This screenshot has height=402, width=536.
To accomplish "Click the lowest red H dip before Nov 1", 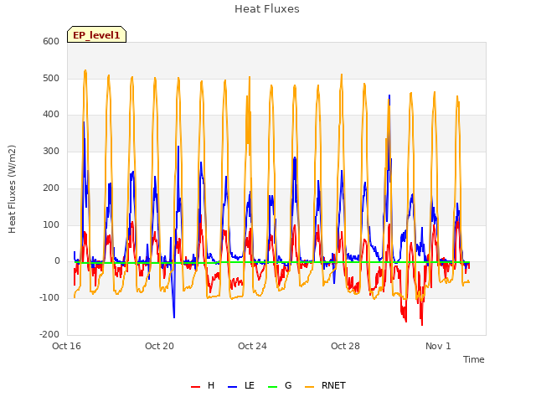I will point(422,324).
